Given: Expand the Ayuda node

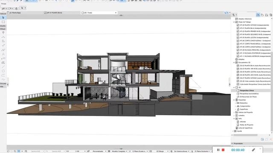Looking at the screenshot, I should coord(232,131).
